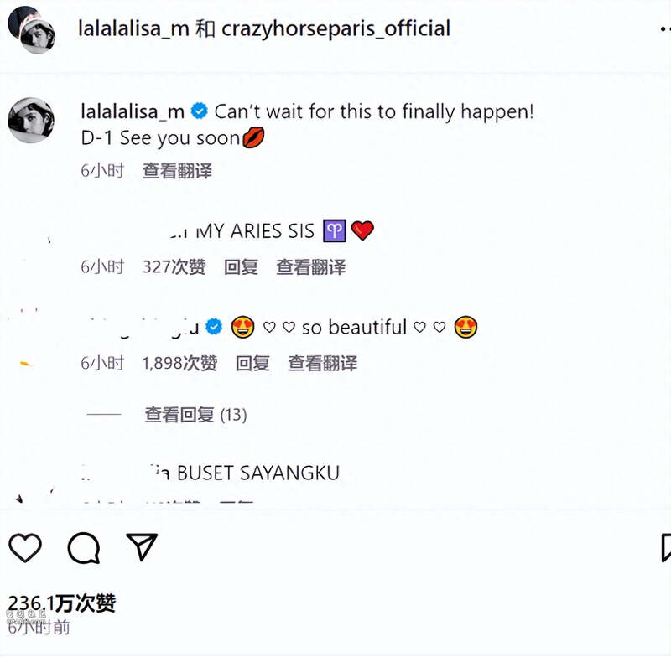Screen dimensions: 671x657
Task: Save the post with the bookmark icon
Action: coord(665,547)
